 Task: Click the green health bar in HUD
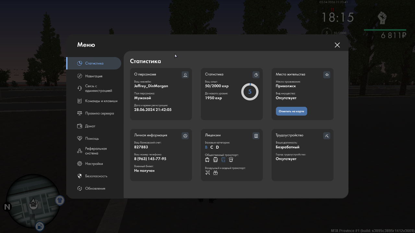pos(385,30)
